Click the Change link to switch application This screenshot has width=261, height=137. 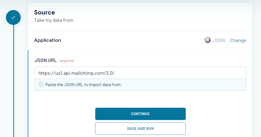pos(238,40)
